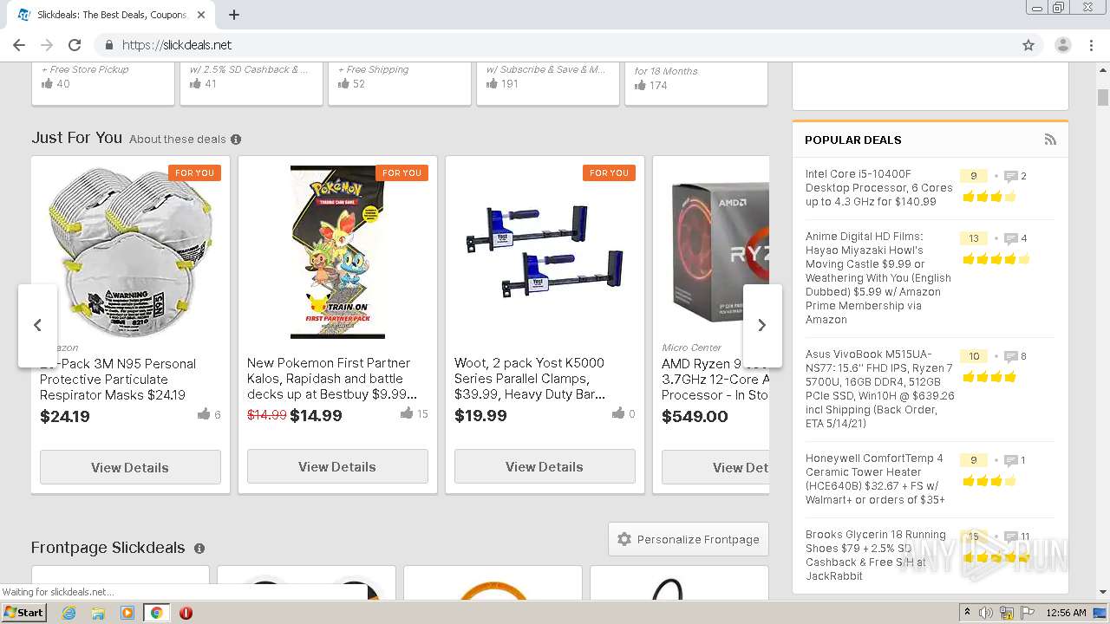Viewport: 1110px width, 624px height.
Task: Open Popular Deals RSS feed icon
Action: [x=1050, y=140]
